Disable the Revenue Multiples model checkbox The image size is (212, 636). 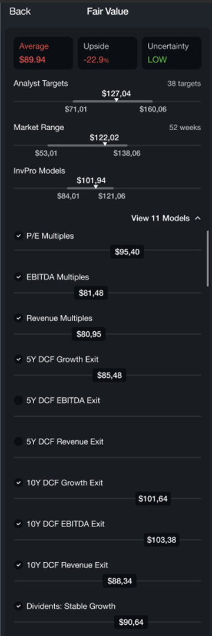pos(18,318)
